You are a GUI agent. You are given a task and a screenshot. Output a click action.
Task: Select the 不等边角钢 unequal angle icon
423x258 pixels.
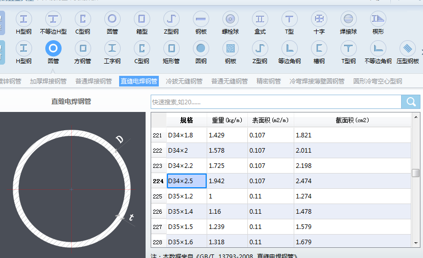coord(378,48)
